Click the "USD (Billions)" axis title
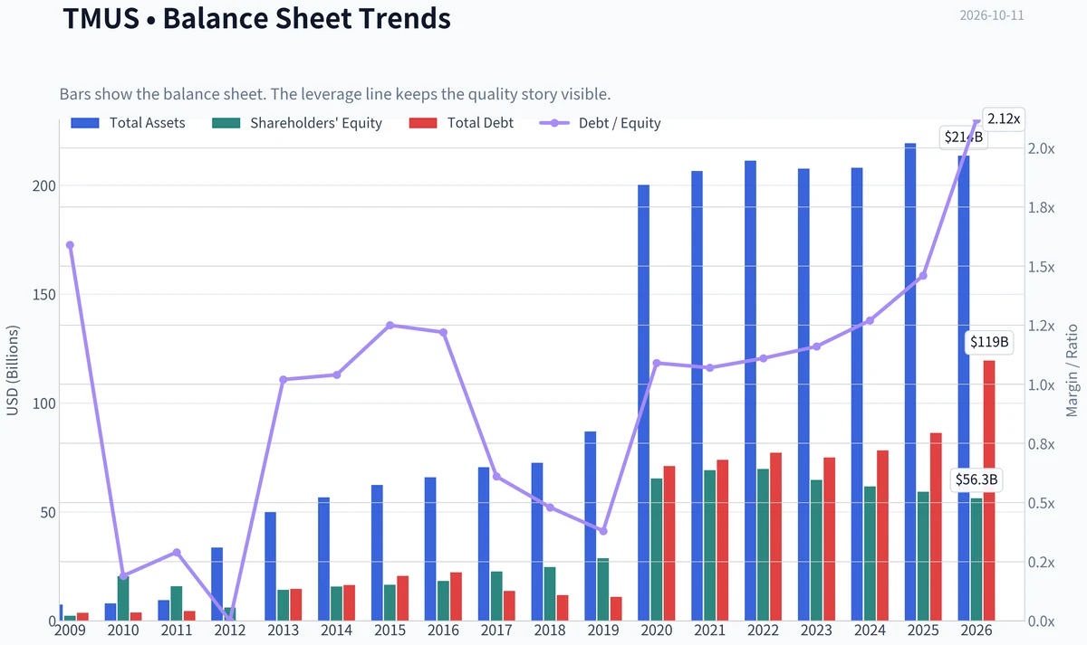Screen dimensions: 1087x645 [x=13, y=370]
